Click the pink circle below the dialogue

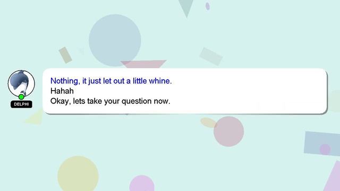[229, 132]
